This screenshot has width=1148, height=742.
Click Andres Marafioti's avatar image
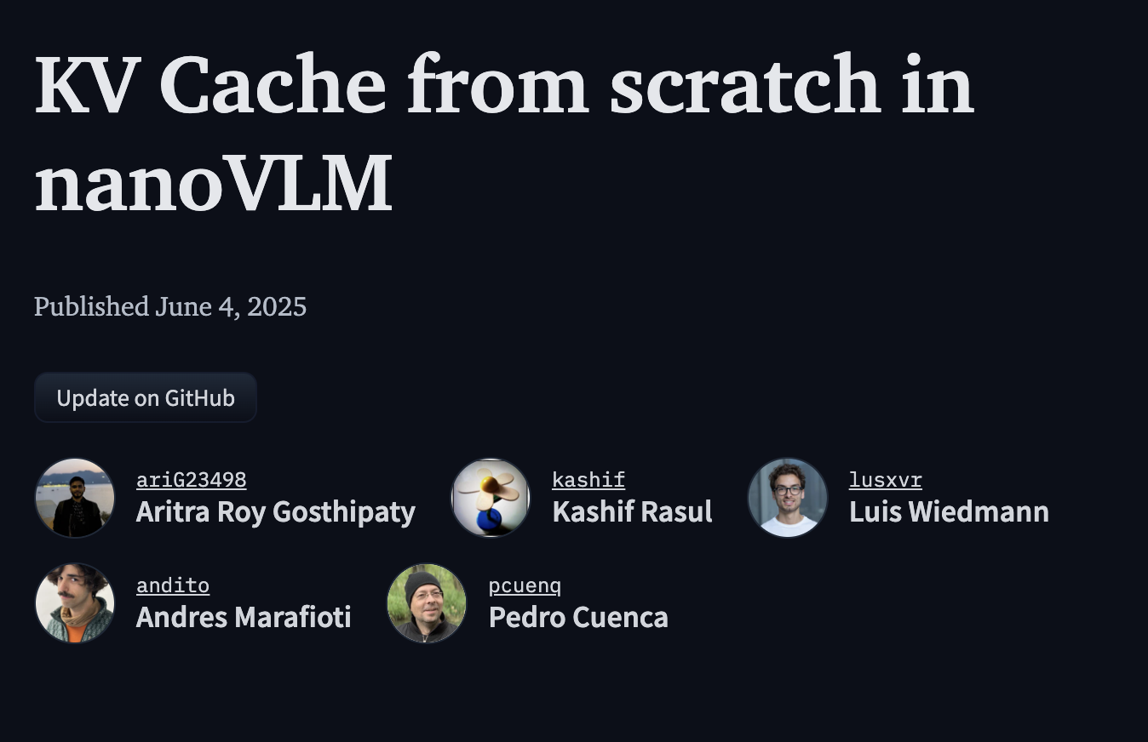point(75,603)
